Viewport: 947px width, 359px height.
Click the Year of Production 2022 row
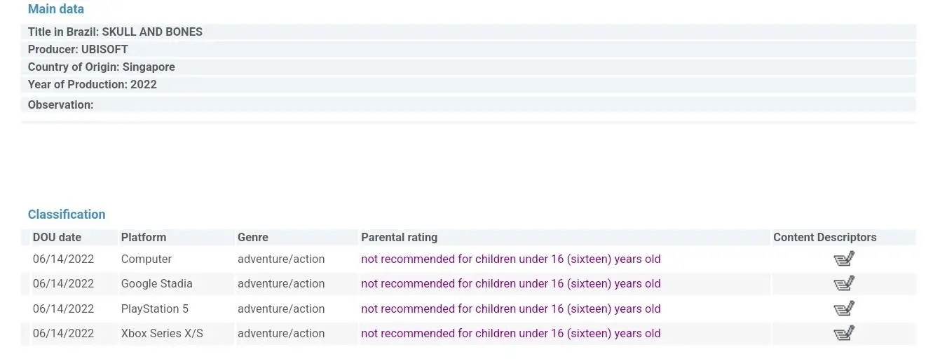(x=468, y=84)
